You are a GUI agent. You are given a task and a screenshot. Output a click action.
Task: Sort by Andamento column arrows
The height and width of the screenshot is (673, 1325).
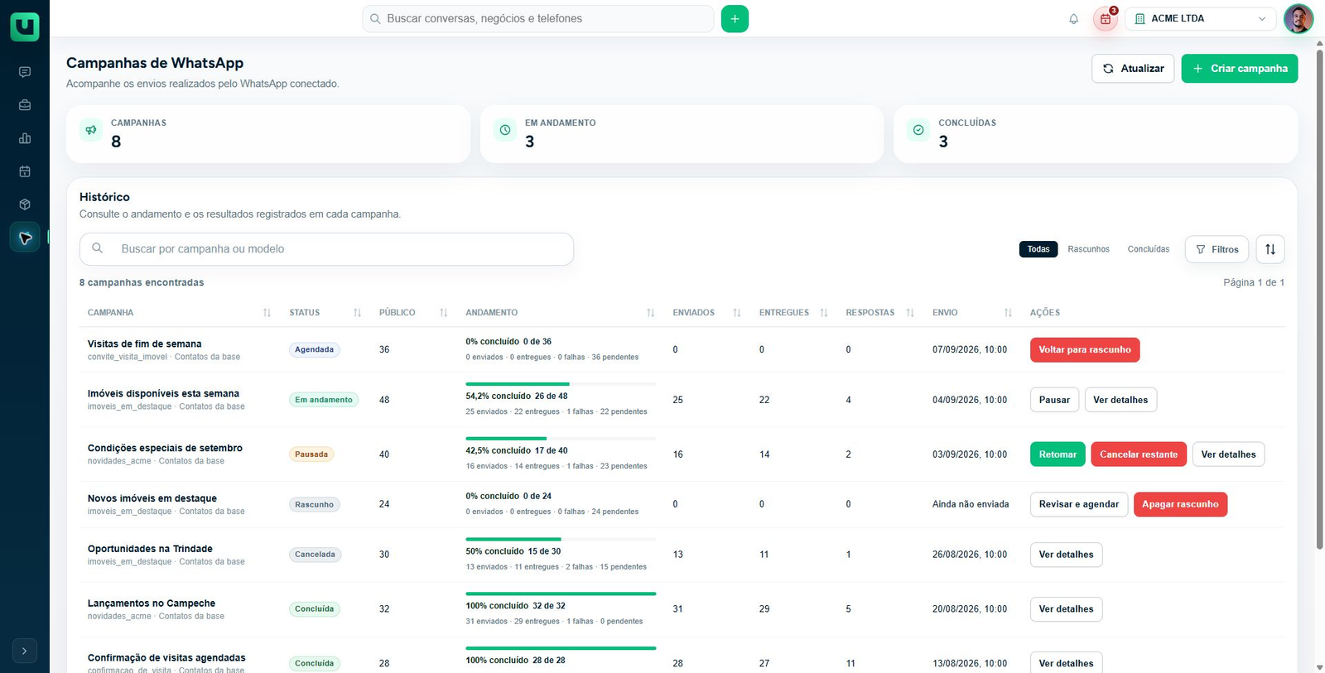[650, 313]
